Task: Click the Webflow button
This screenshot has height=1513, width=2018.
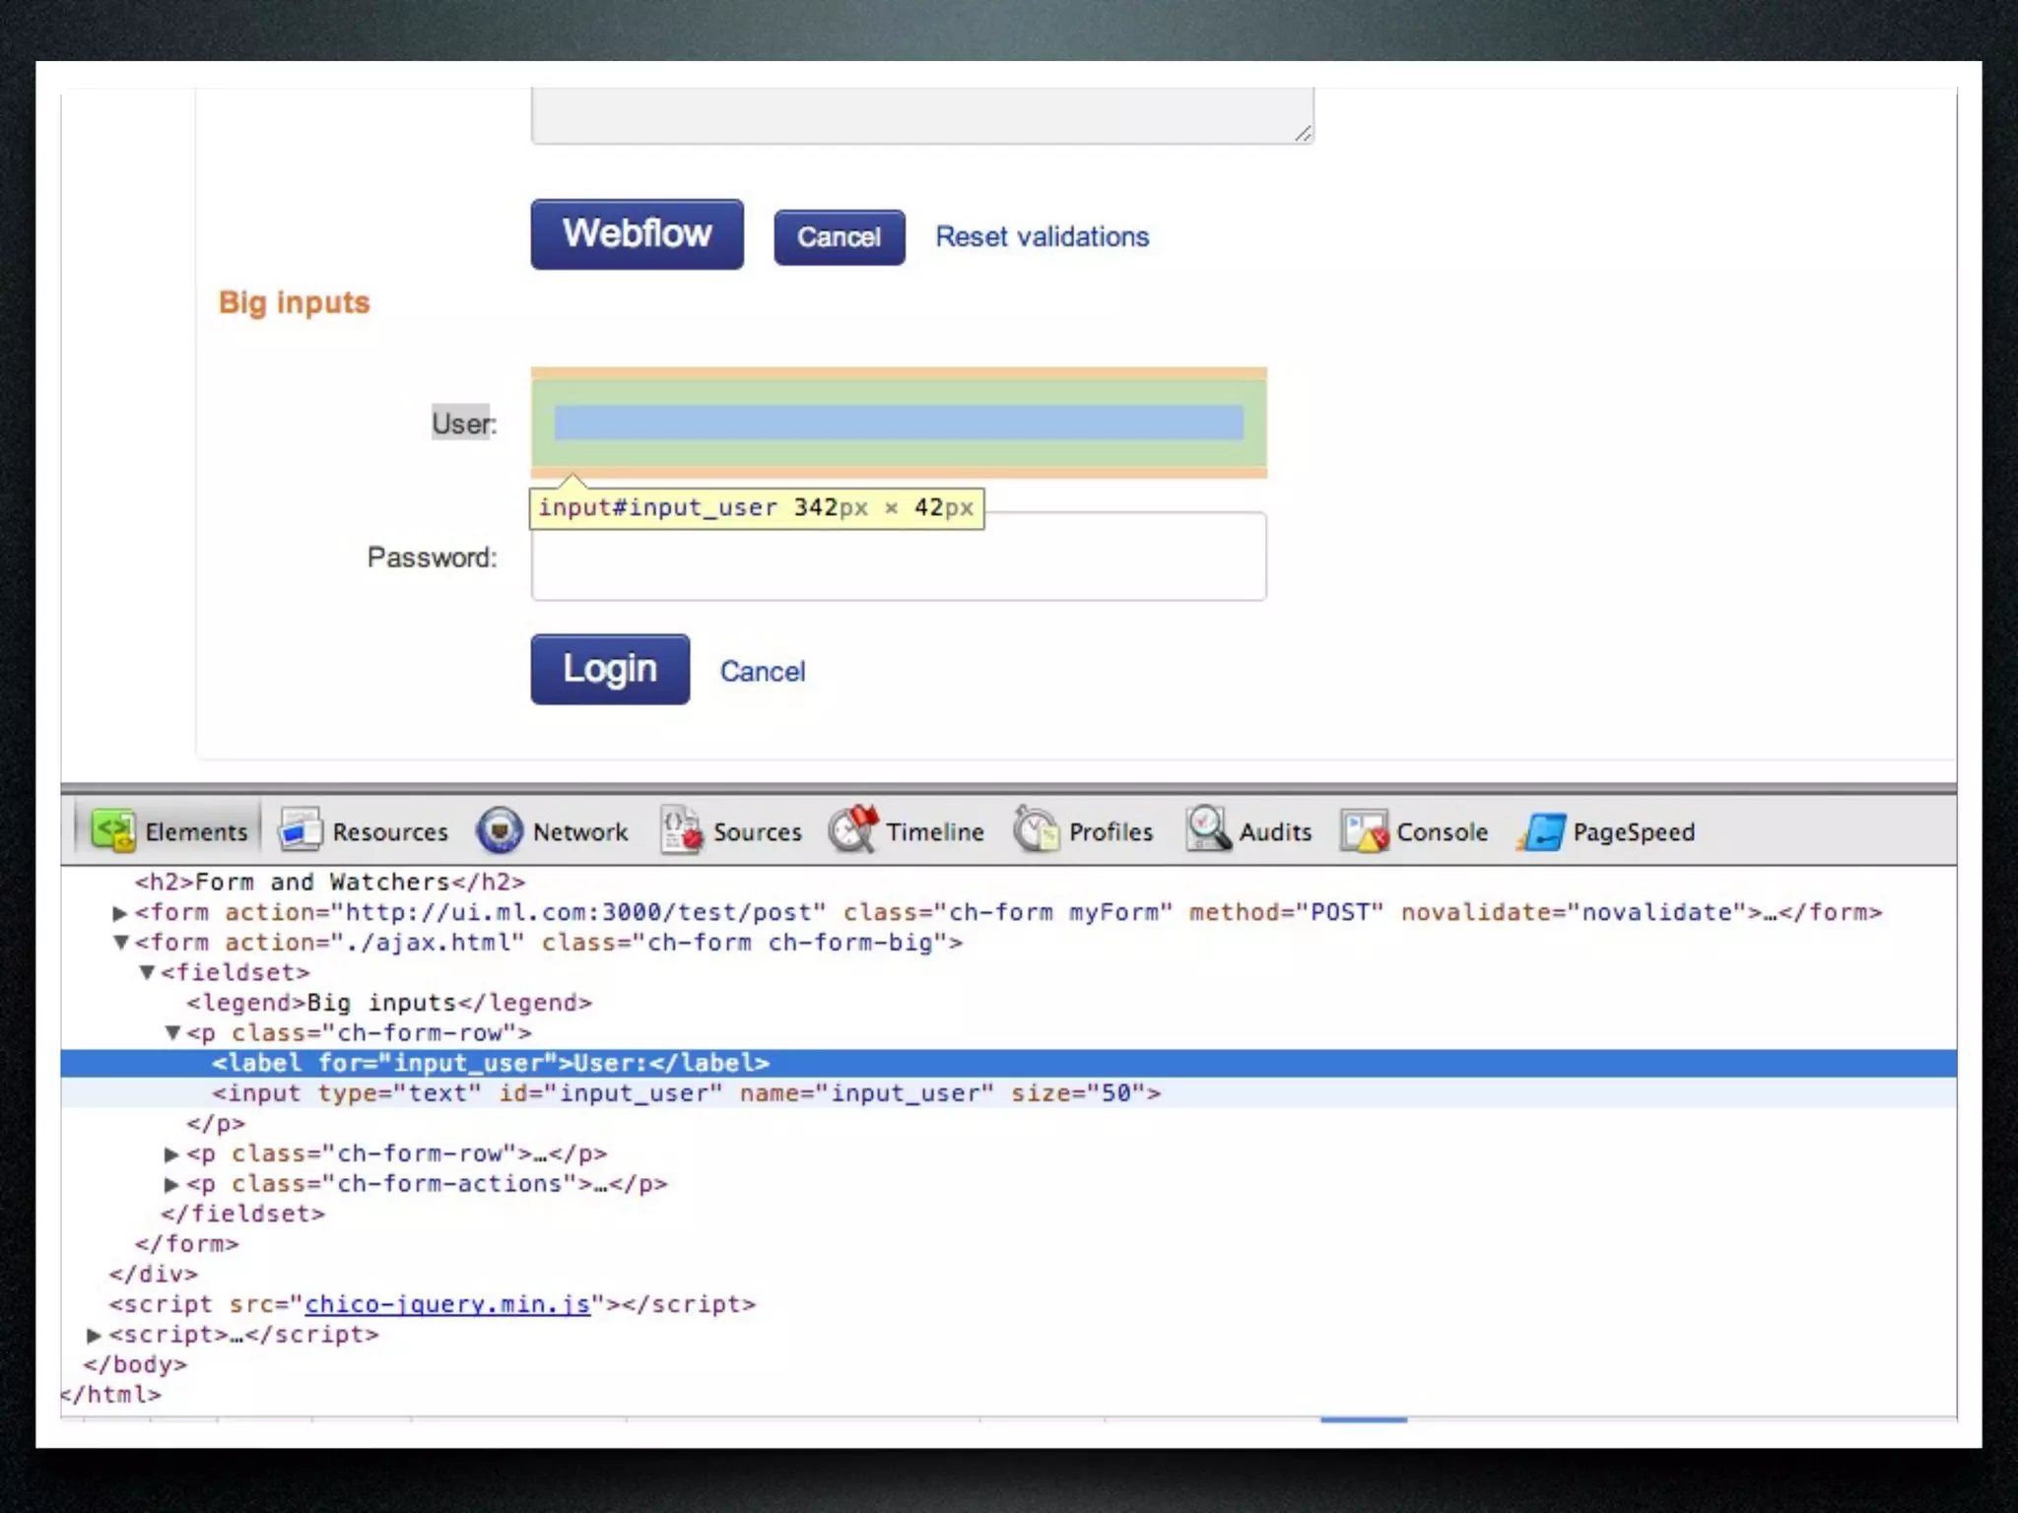Action: (637, 234)
